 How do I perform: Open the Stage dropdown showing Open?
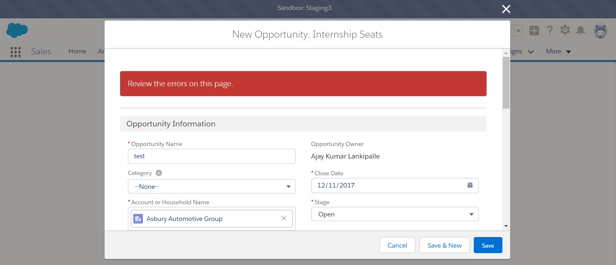pyautogui.click(x=395, y=214)
